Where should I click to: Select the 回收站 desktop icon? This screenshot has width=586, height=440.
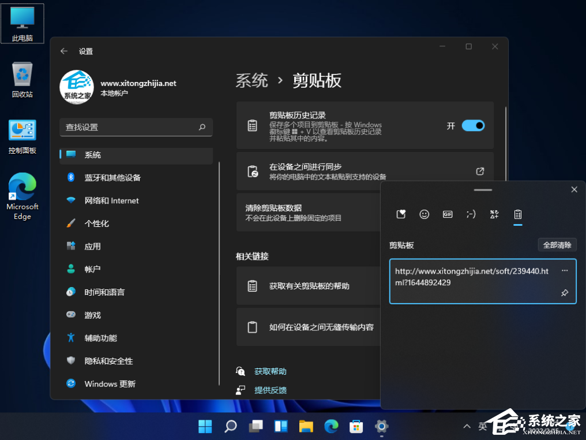pyautogui.click(x=22, y=80)
